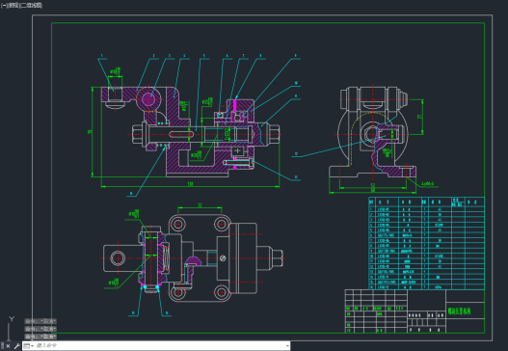This screenshot has width=508, height=351.
Task: Open the viewport controls [-] menu
Action: (4, 6)
